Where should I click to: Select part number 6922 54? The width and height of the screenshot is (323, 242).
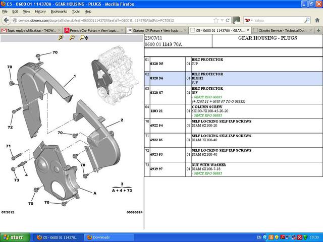click(156, 126)
